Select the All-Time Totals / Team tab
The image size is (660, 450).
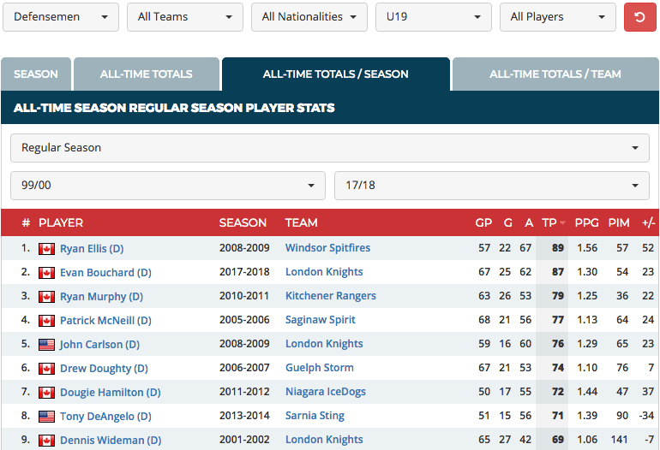coord(555,74)
